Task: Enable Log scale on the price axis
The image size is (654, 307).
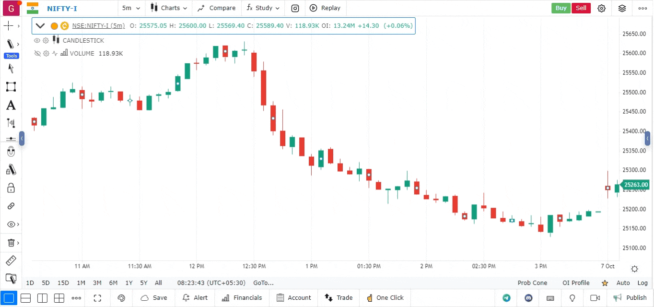Action: point(642,283)
